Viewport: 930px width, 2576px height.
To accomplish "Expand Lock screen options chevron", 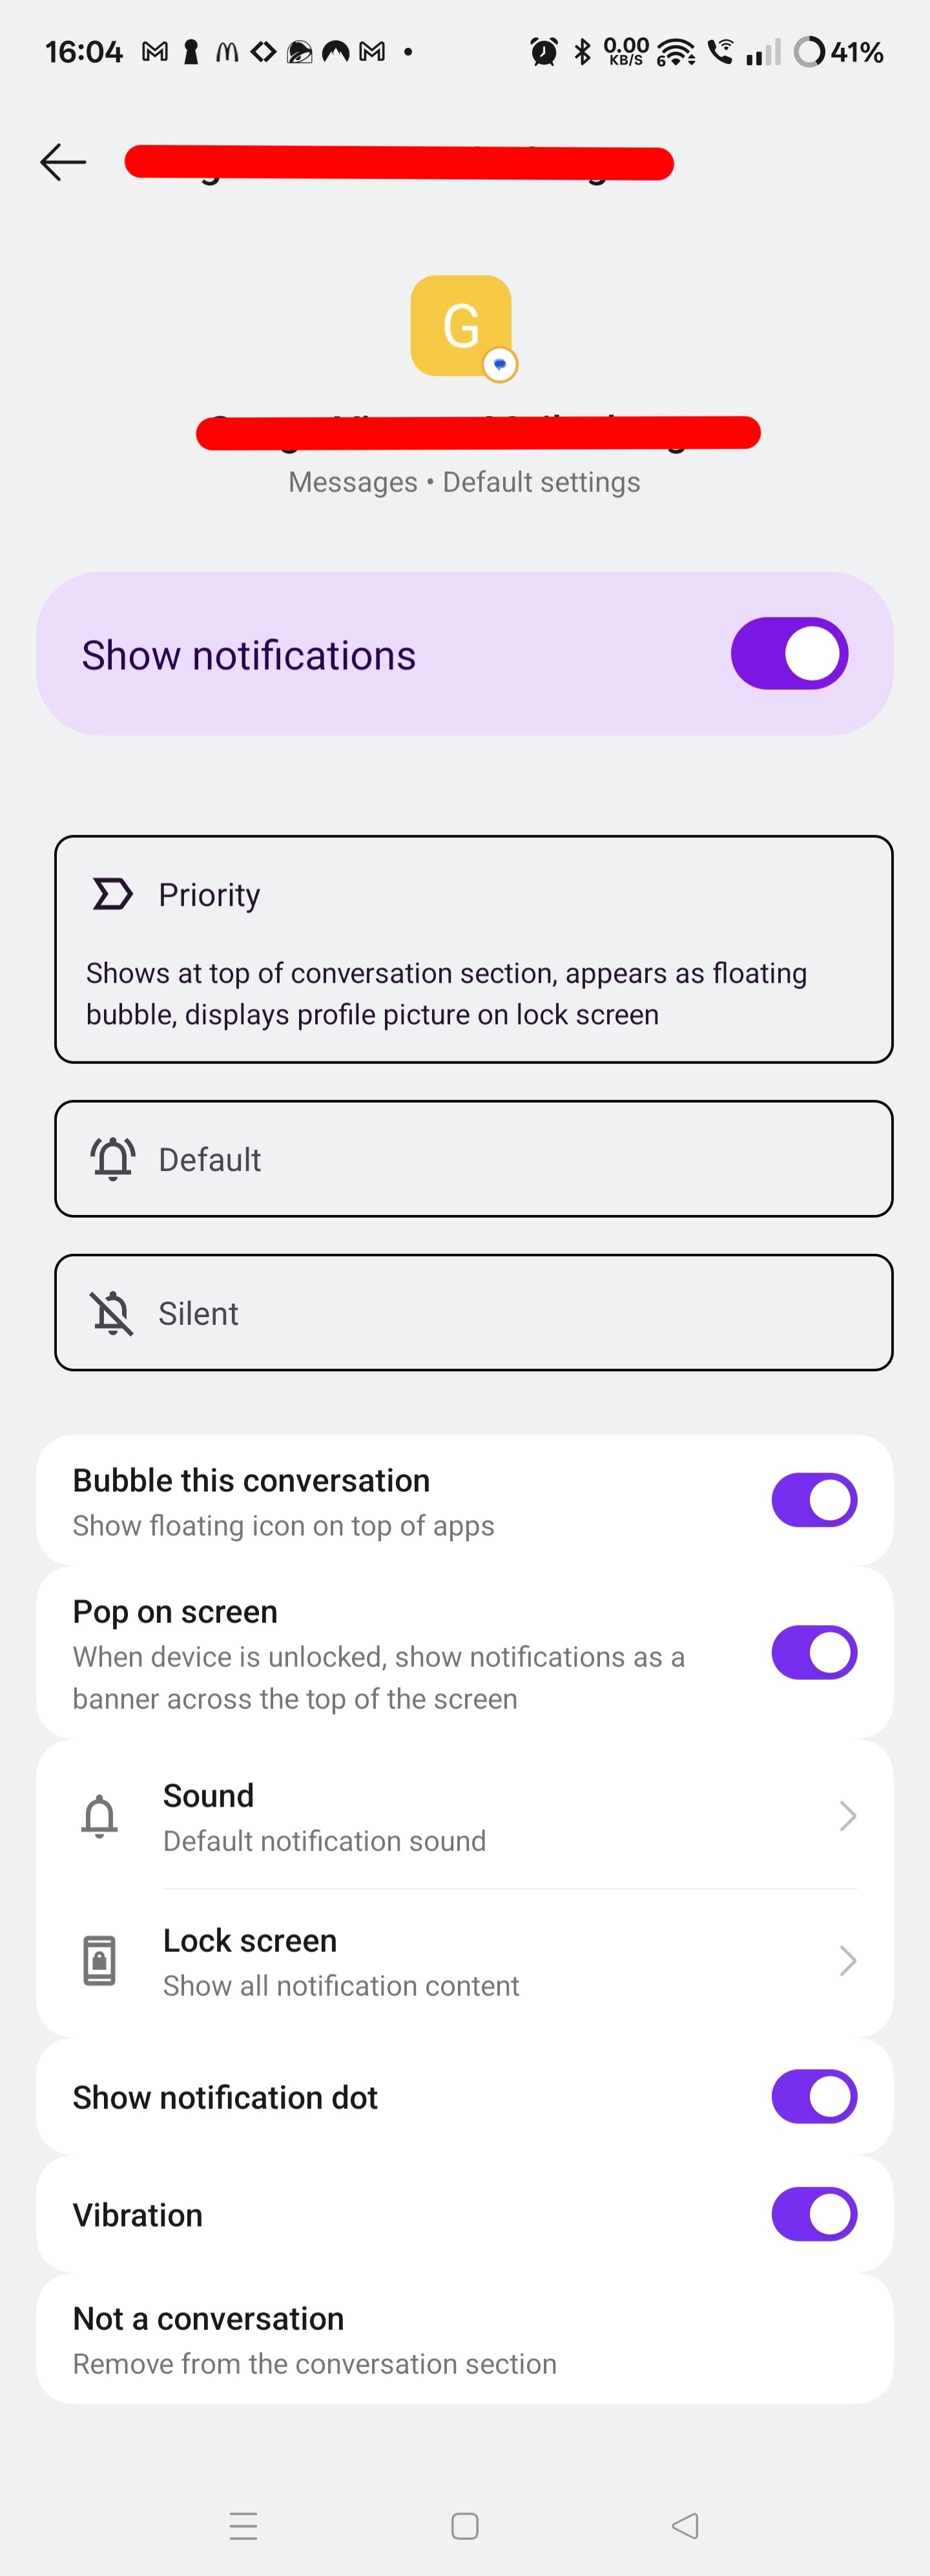I will (847, 1961).
